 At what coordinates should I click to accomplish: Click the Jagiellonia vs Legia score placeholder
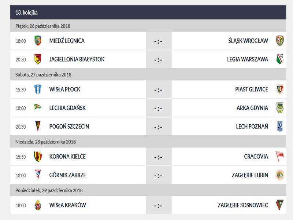[x=158, y=59]
